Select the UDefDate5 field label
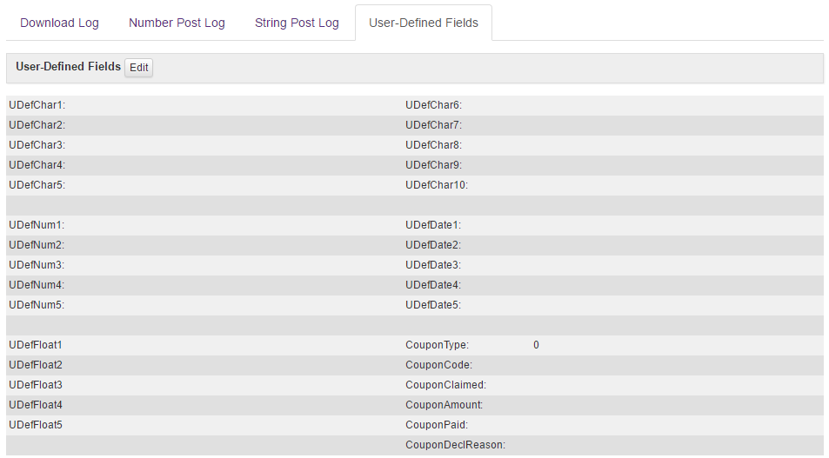The width and height of the screenshot is (829, 458). pyautogui.click(x=432, y=305)
